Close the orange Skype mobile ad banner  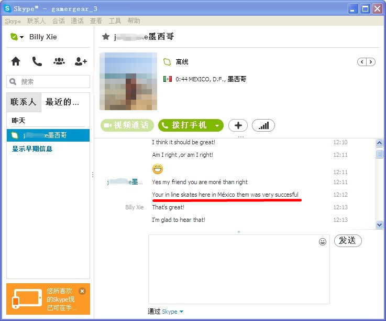tap(82, 291)
